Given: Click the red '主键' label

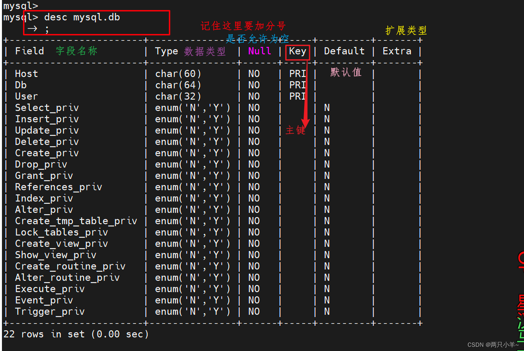Looking at the screenshot, I should (296, 130).
